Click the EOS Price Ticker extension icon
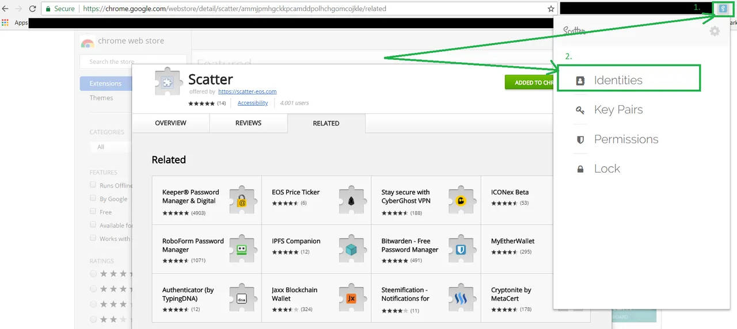Viewport: 737px width, 329px height. coord(350,200)
